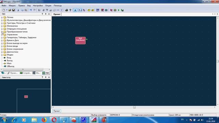
Task: Select the Проект tab at the bottom of the canvas
Action: pyautogui.click(x=56, y=111)
